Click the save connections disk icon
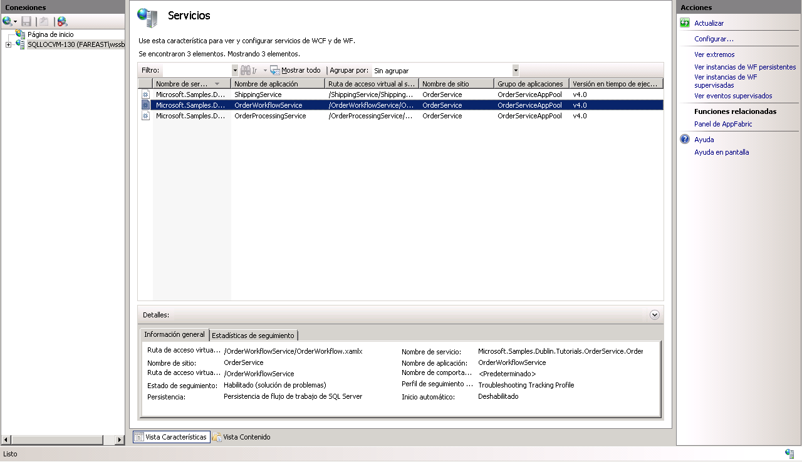This screenshot has height=462, width=802. click(26, 21)
